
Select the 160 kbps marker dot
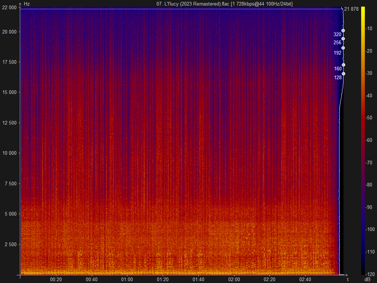click(x=343, y=65)
